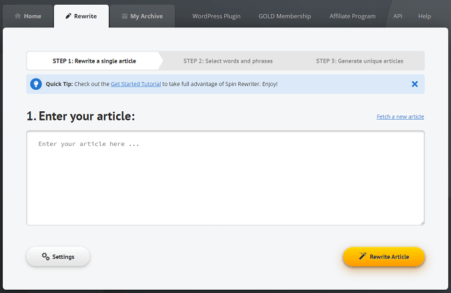451x293 pixels.
Task: Click the 'Quick Tip:' bold label
Action: point(59,84)
